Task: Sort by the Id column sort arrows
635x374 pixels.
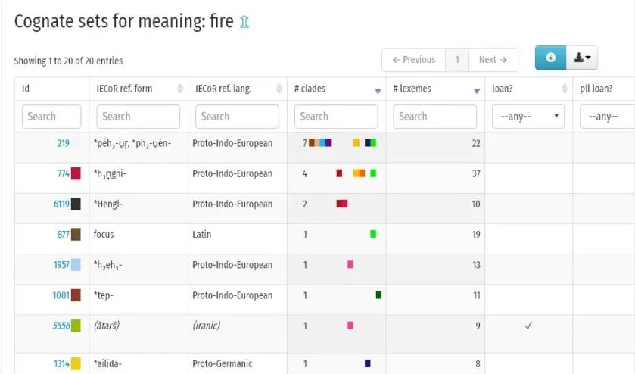Action: coord(80,89)
